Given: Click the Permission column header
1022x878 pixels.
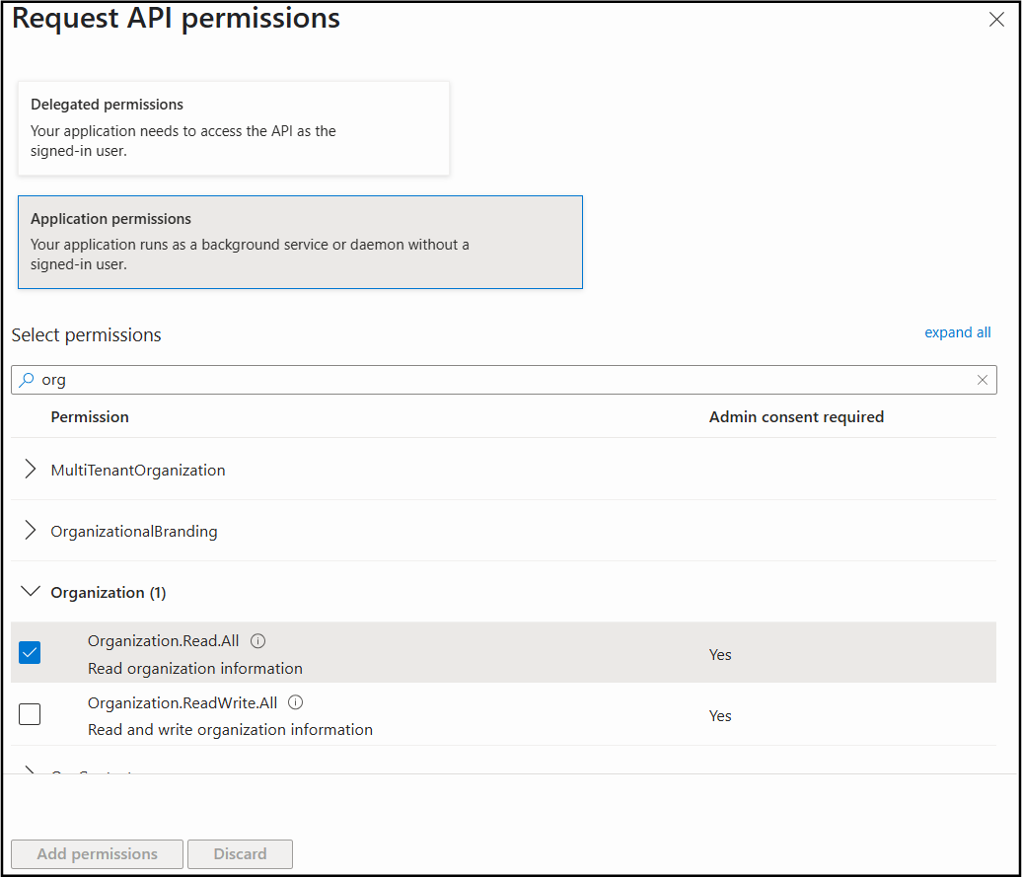Looking at the screenshot, I should [90, 416].
